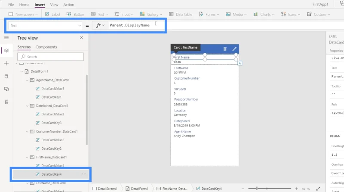
Task: Insert a Data table
Action: point(181,14)
